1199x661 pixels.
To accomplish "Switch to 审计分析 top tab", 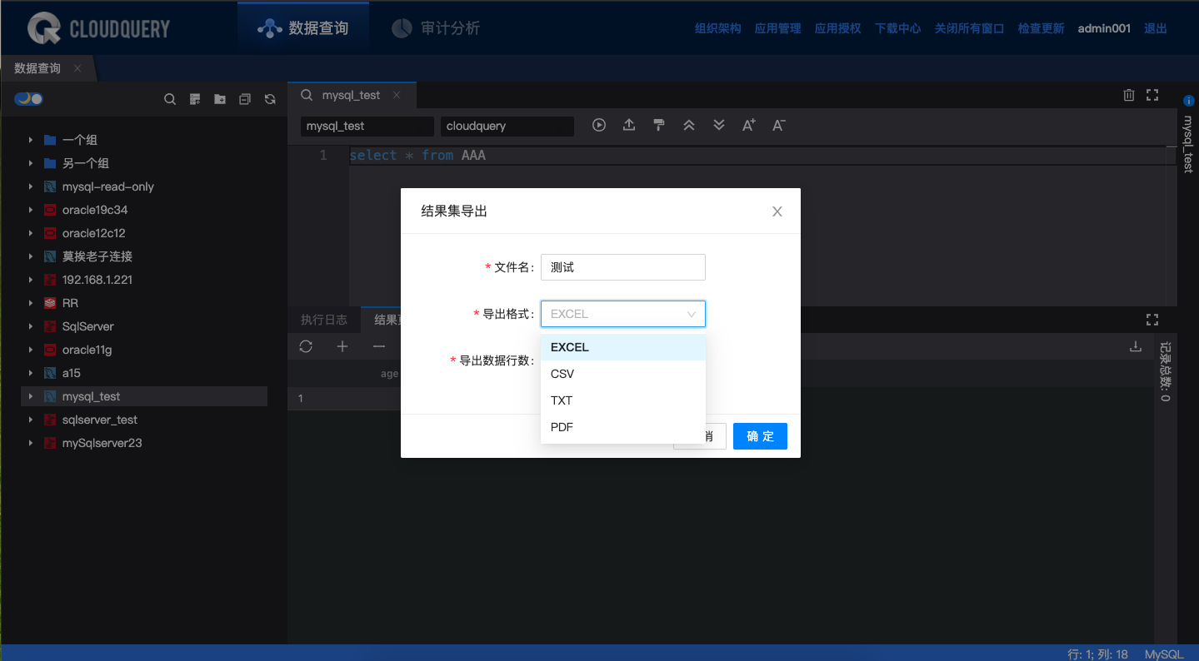I will (x=436, y=28).
